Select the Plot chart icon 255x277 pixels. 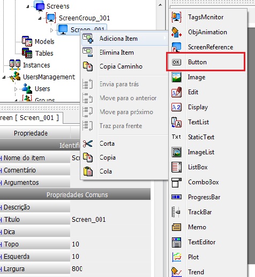tap(176, 257)
